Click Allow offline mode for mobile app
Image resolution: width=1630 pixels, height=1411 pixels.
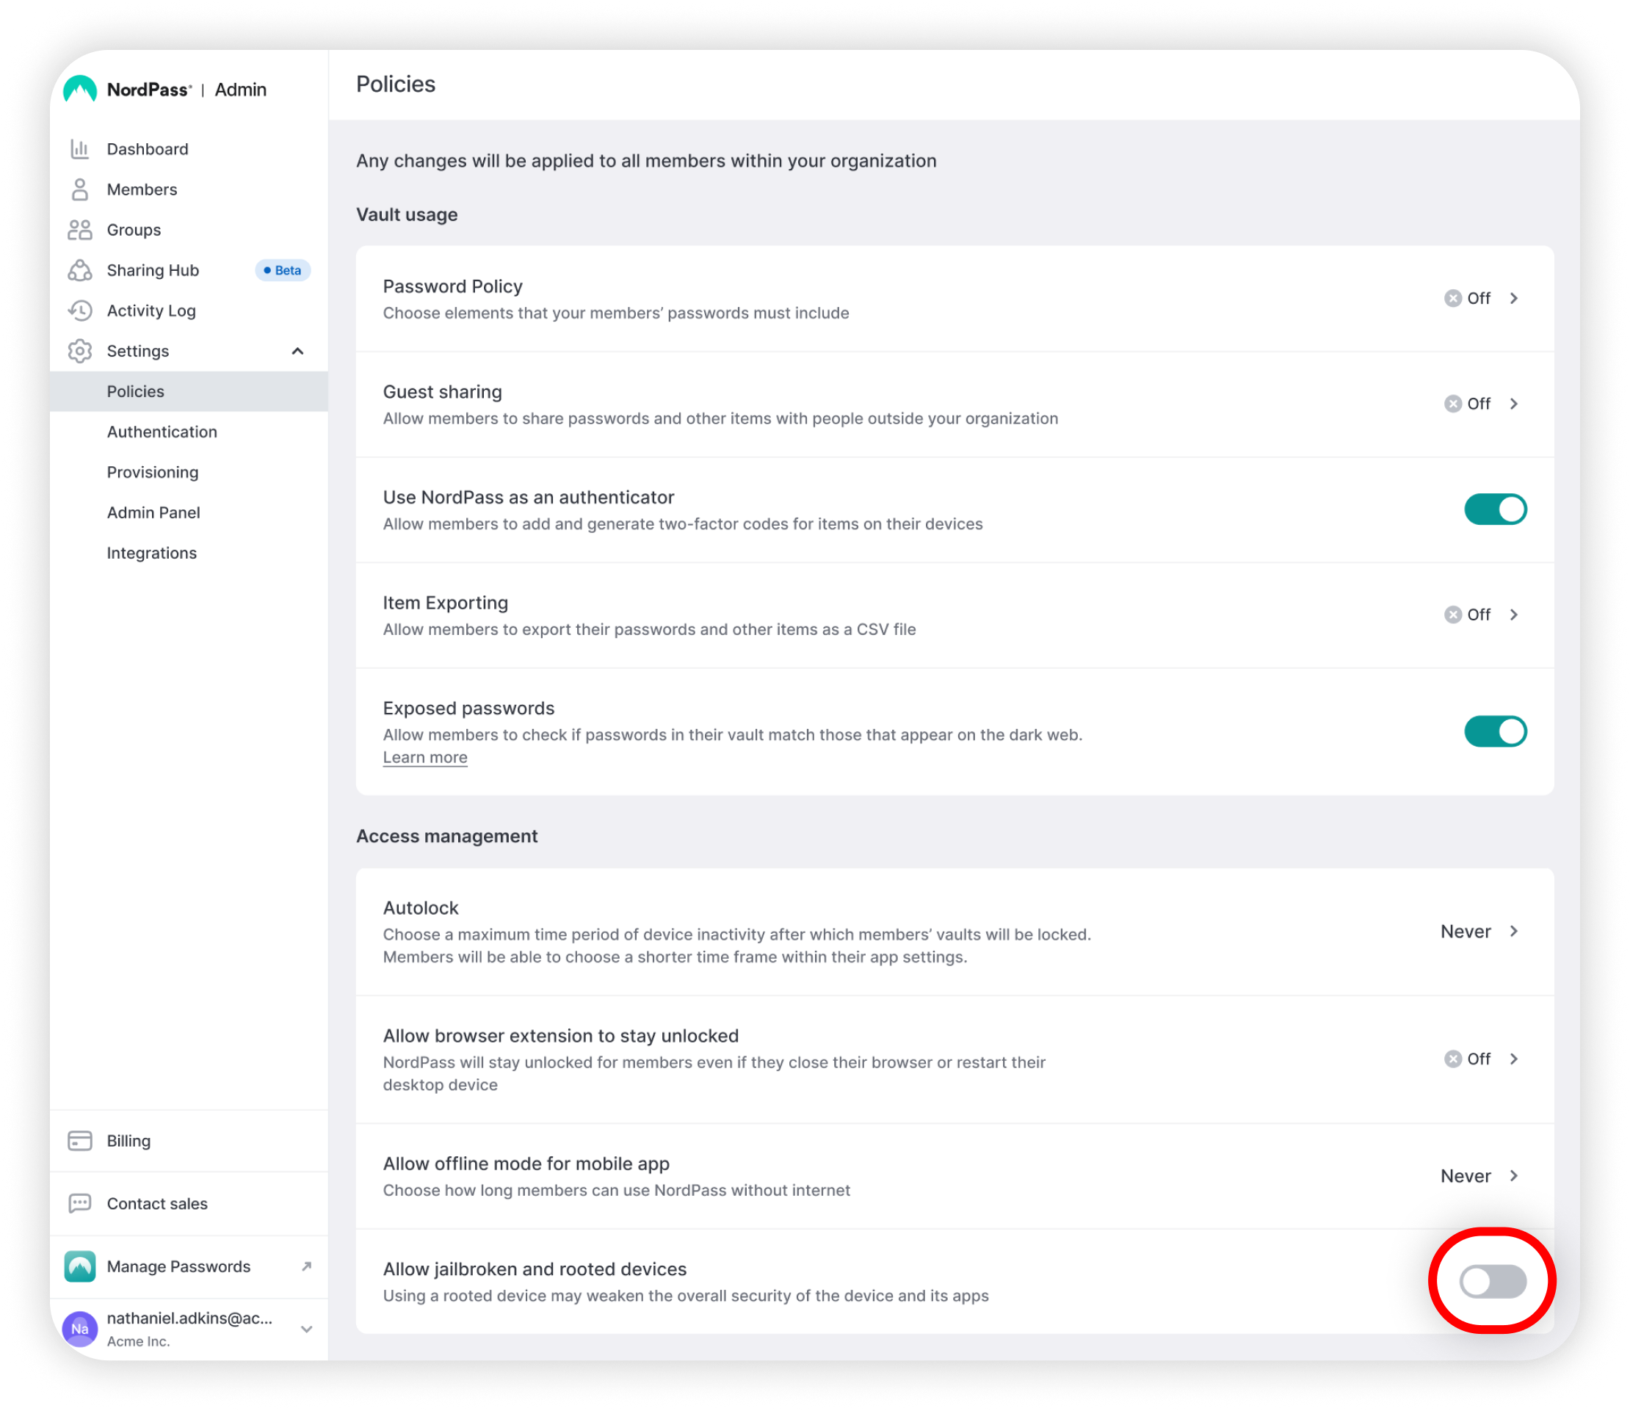[526, 1164]
